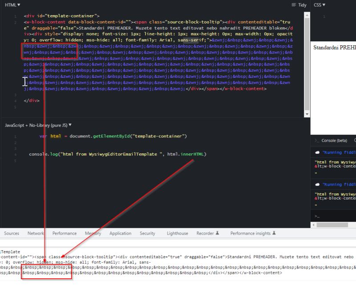The image size is (356, 300).
Task: Click the terminal icon next to Console (beta)
Action: tap(316, 140)
